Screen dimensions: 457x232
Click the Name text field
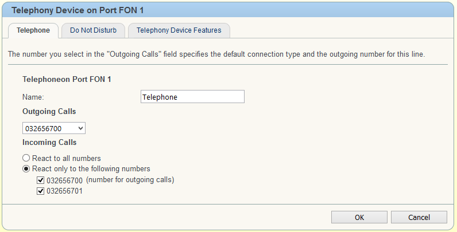coord(192,97)
